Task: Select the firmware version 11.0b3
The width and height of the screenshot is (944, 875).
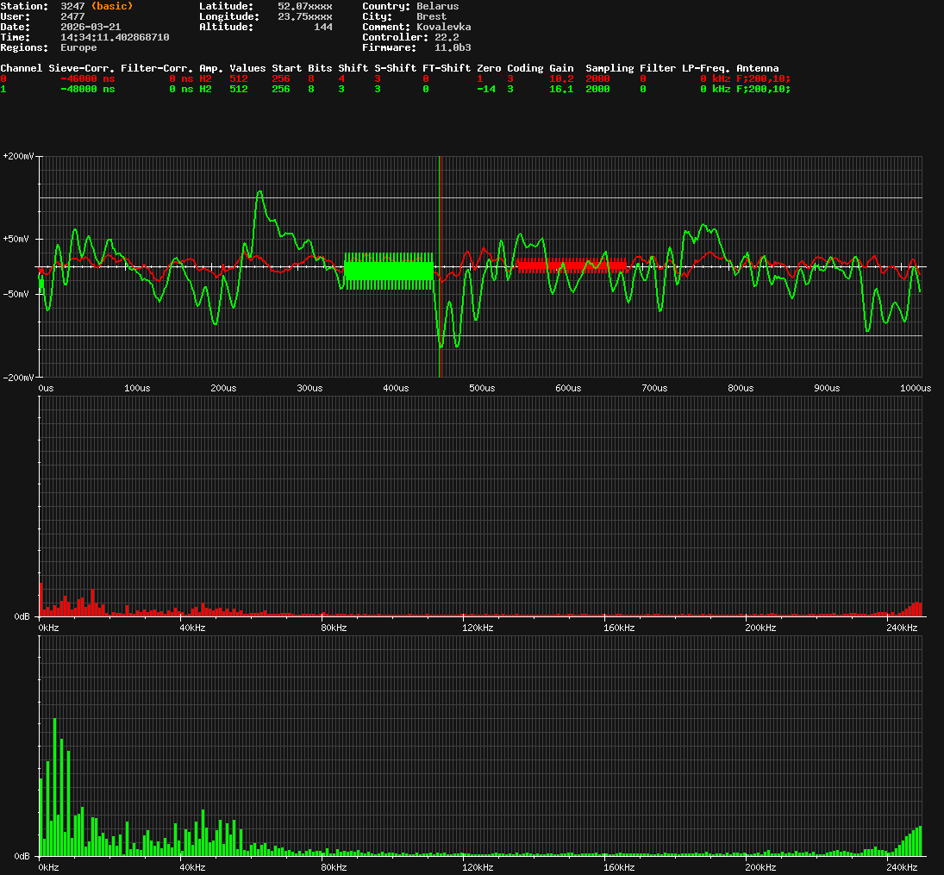Action: click(x=453, y=47)
